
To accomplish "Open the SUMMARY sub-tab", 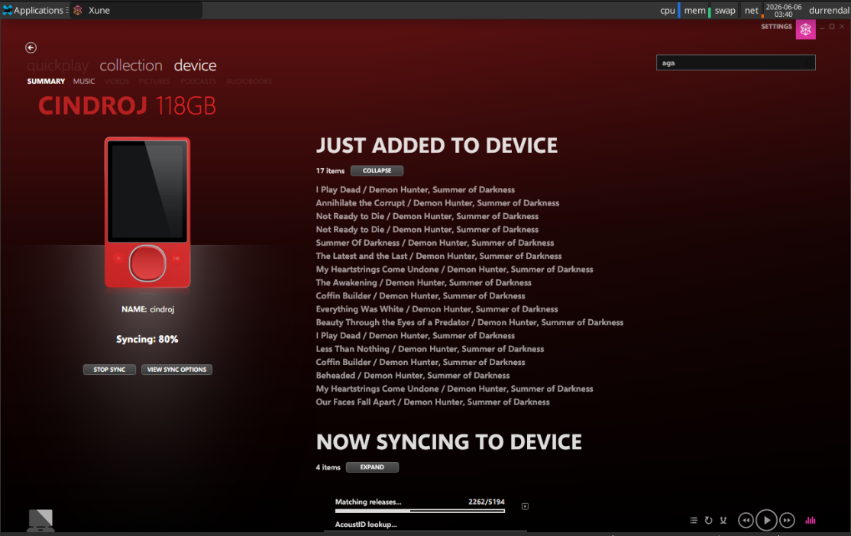I will (x=46, y=82).
